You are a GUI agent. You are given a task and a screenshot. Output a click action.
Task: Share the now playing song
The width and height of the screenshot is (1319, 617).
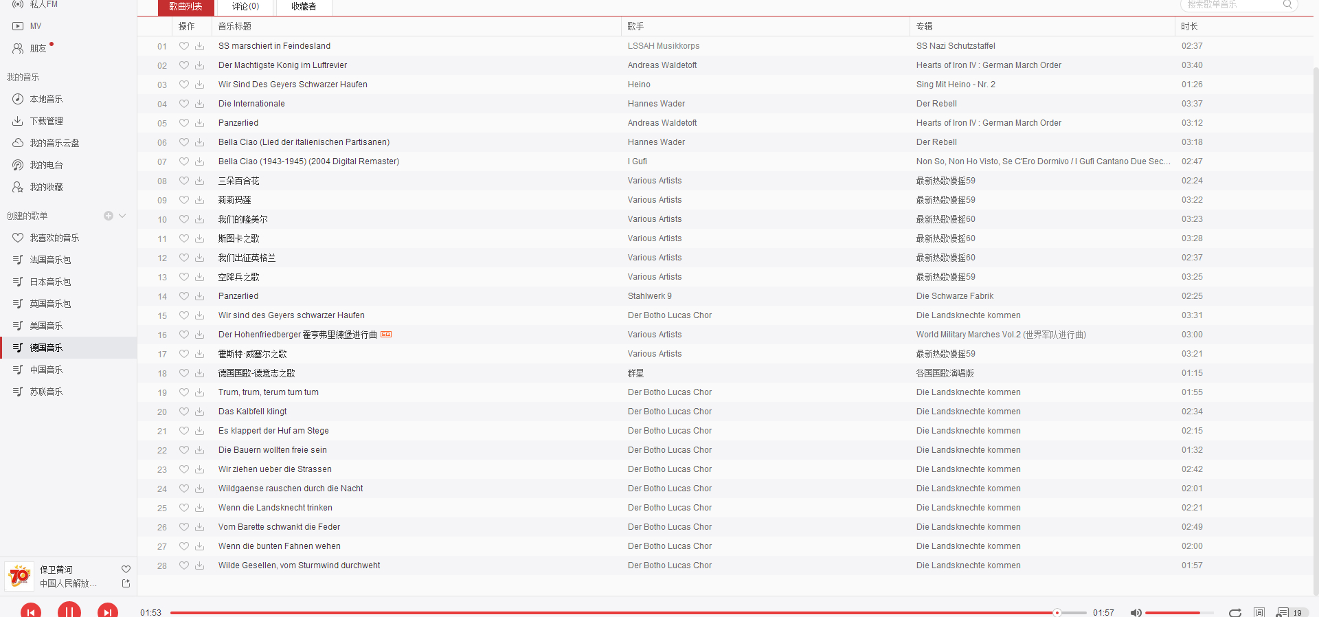coord(126,583)
